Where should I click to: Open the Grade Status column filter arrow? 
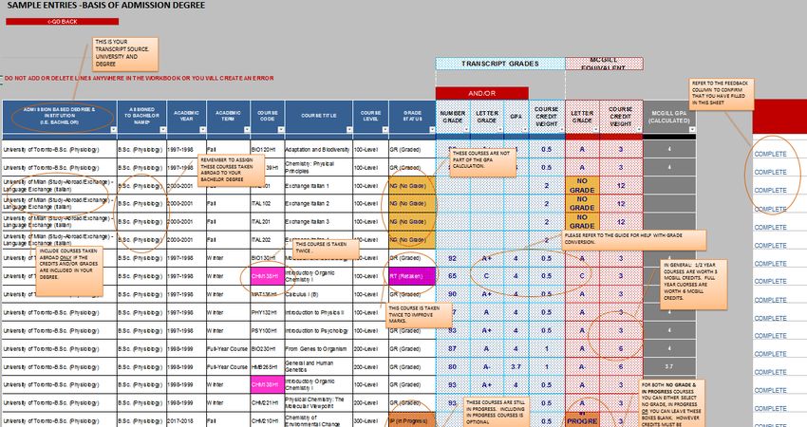tap(432, 130)
